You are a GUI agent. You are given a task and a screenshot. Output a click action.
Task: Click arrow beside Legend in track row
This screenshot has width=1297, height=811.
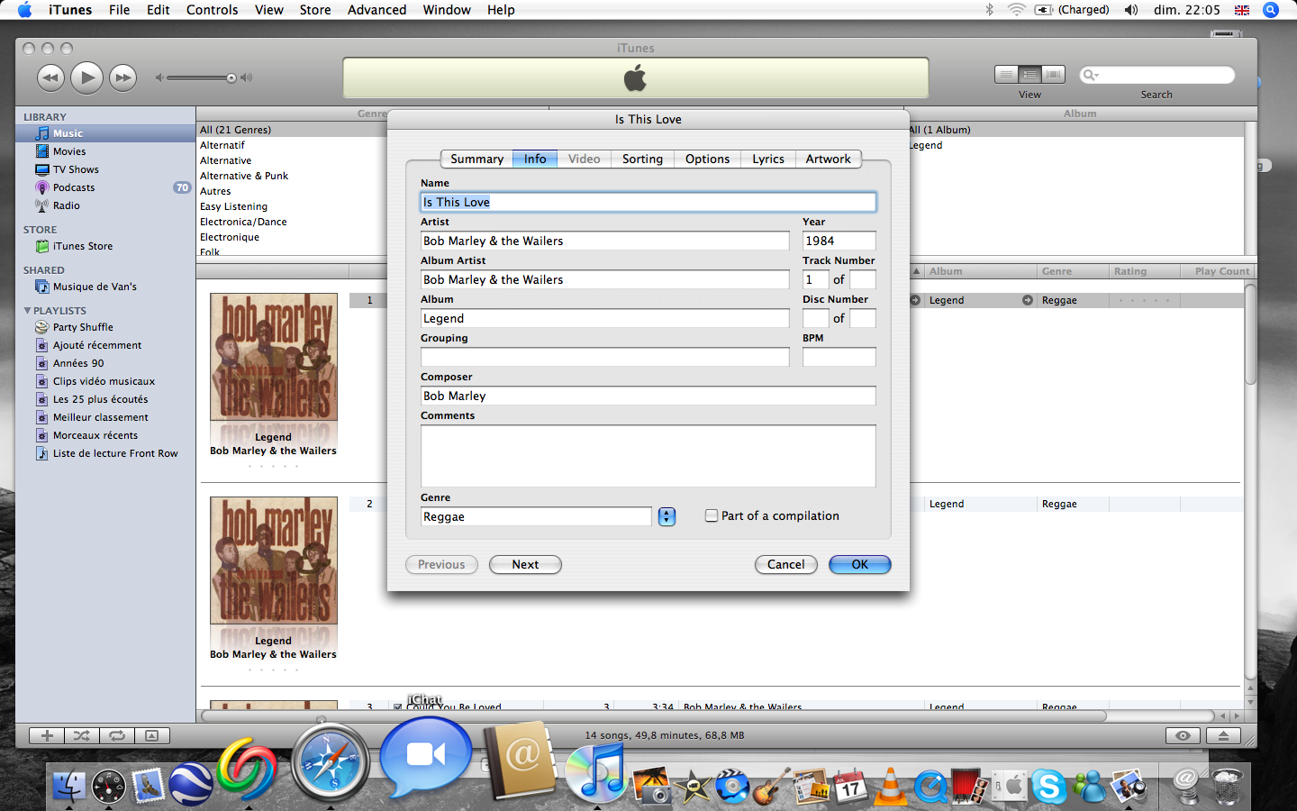pyautogui.click(x=1028, y=300)
